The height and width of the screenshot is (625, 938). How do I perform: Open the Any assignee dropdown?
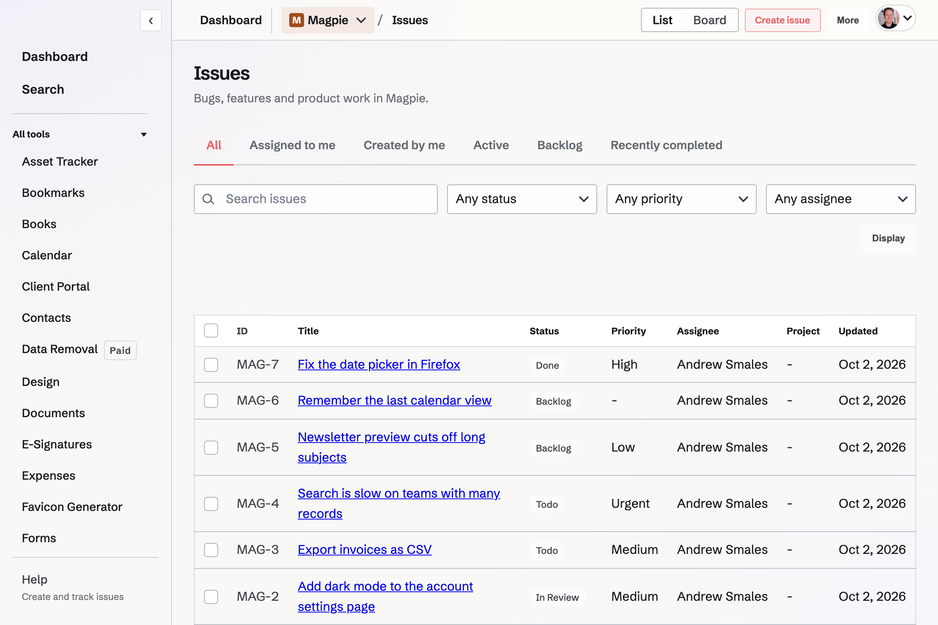coord(841,199)
